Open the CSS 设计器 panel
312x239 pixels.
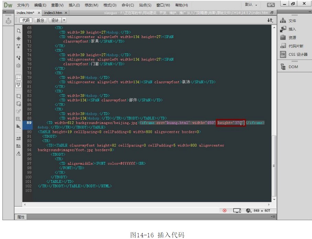point(297,54)
